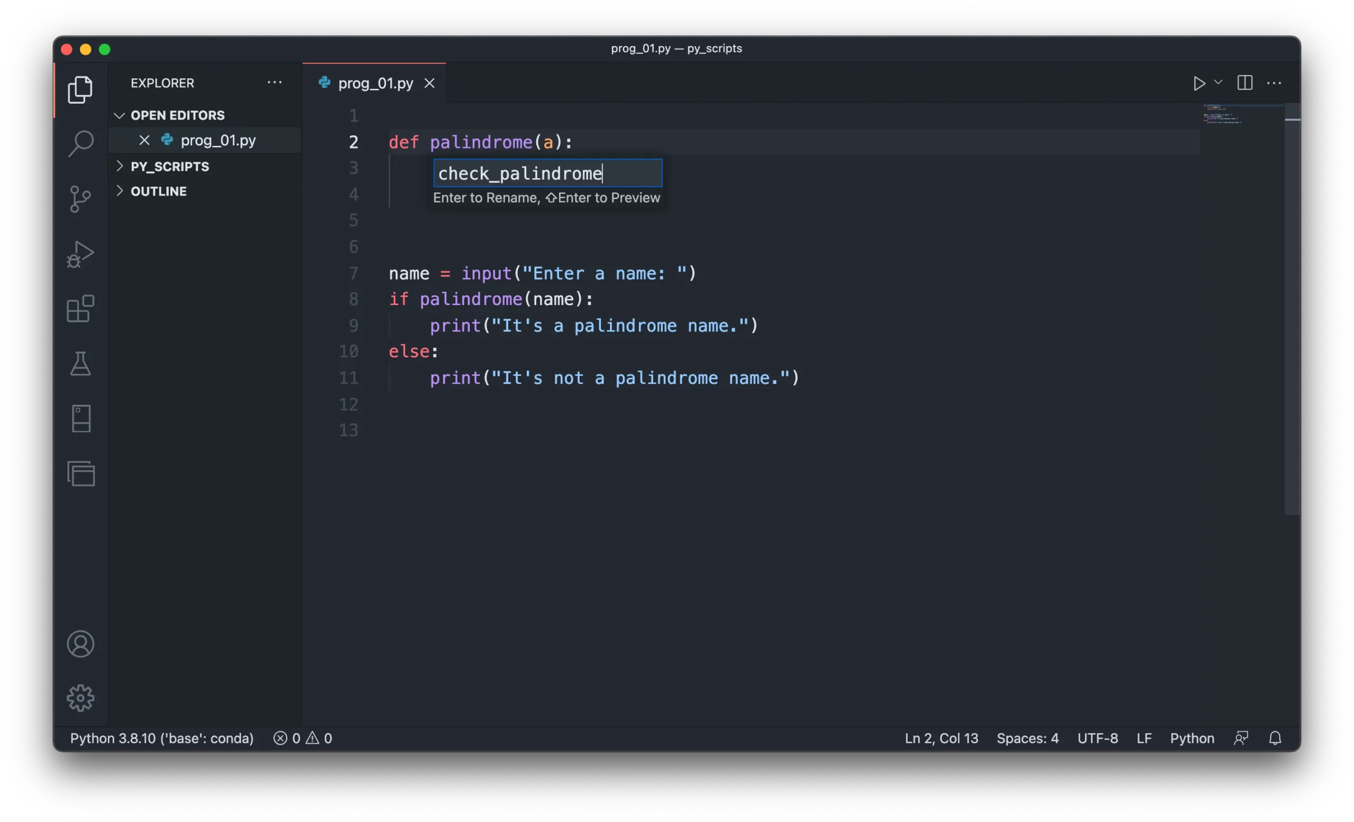Open the Accounts icon in activity bar
This screenshot has width=1354, height=822.
point(81,643)
